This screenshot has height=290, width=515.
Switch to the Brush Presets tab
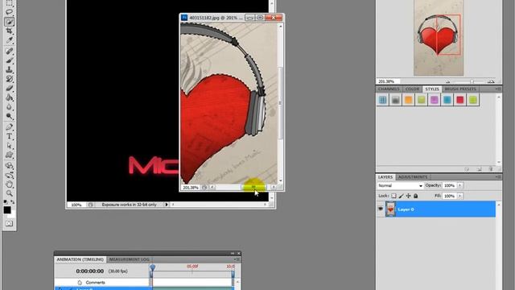pyautogui.click(x=460, y=89)
